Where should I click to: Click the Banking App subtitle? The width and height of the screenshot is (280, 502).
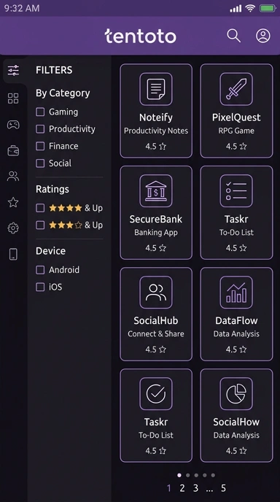pyautogui.click(x=156, y=233)
